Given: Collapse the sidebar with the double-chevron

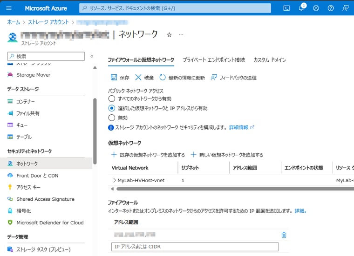Looking at the screenshot, I should coord(92,56).
